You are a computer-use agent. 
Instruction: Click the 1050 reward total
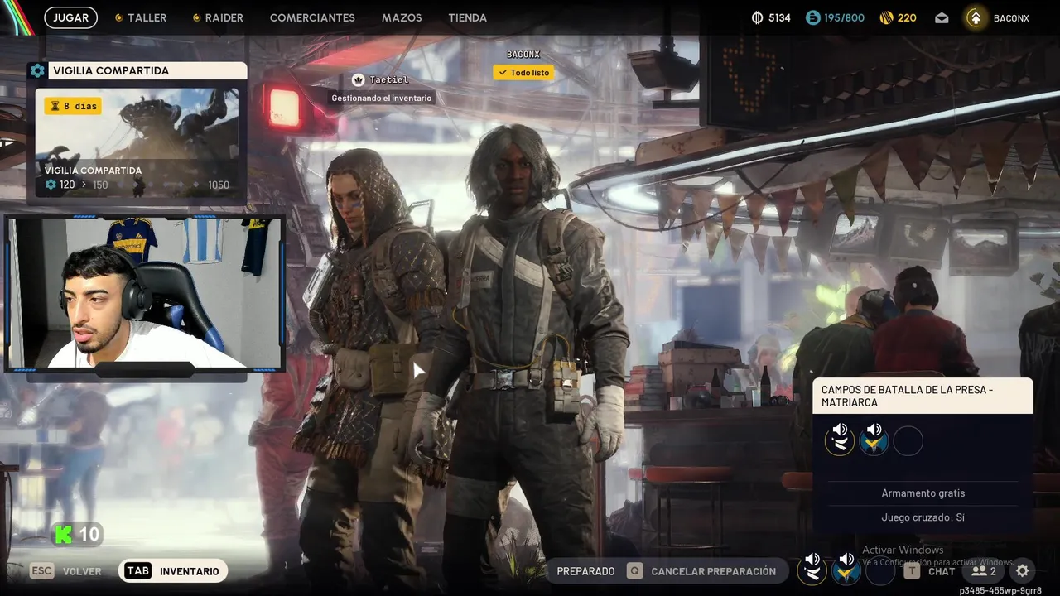219,185
